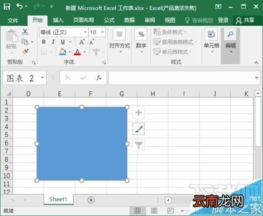Click the Tell Me lightbulb search box
The width and height of the screenshot is (263, 216).
coord(199,20)
